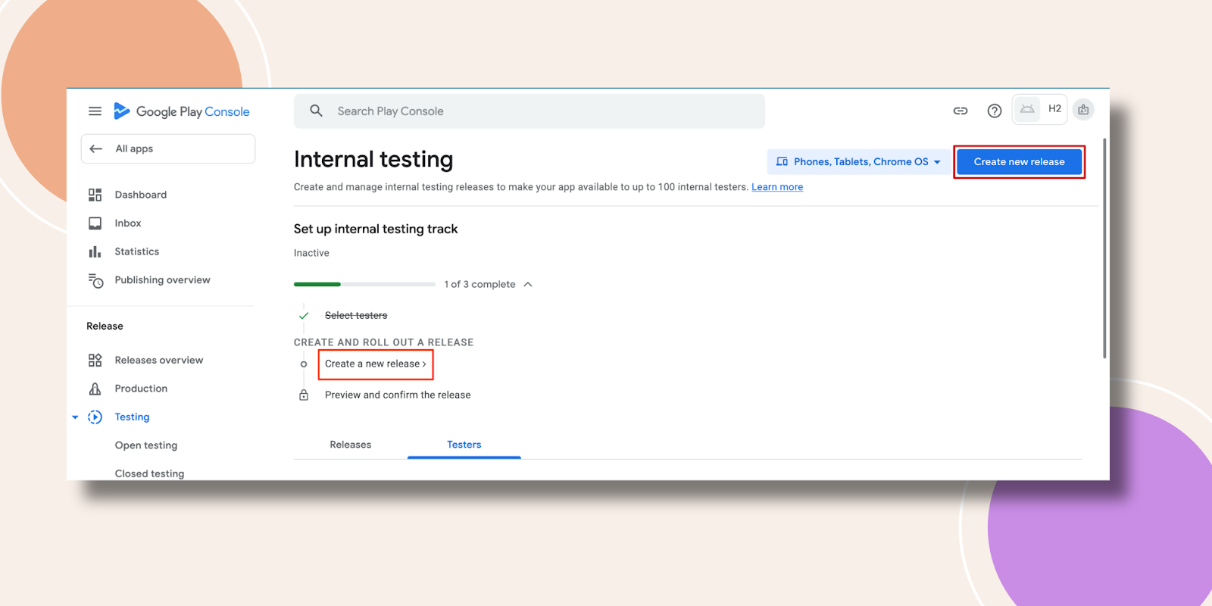This screenshot has height=606, width=1212.
Task: Click the Publishing overview clock icon
Action: point(95,281)
